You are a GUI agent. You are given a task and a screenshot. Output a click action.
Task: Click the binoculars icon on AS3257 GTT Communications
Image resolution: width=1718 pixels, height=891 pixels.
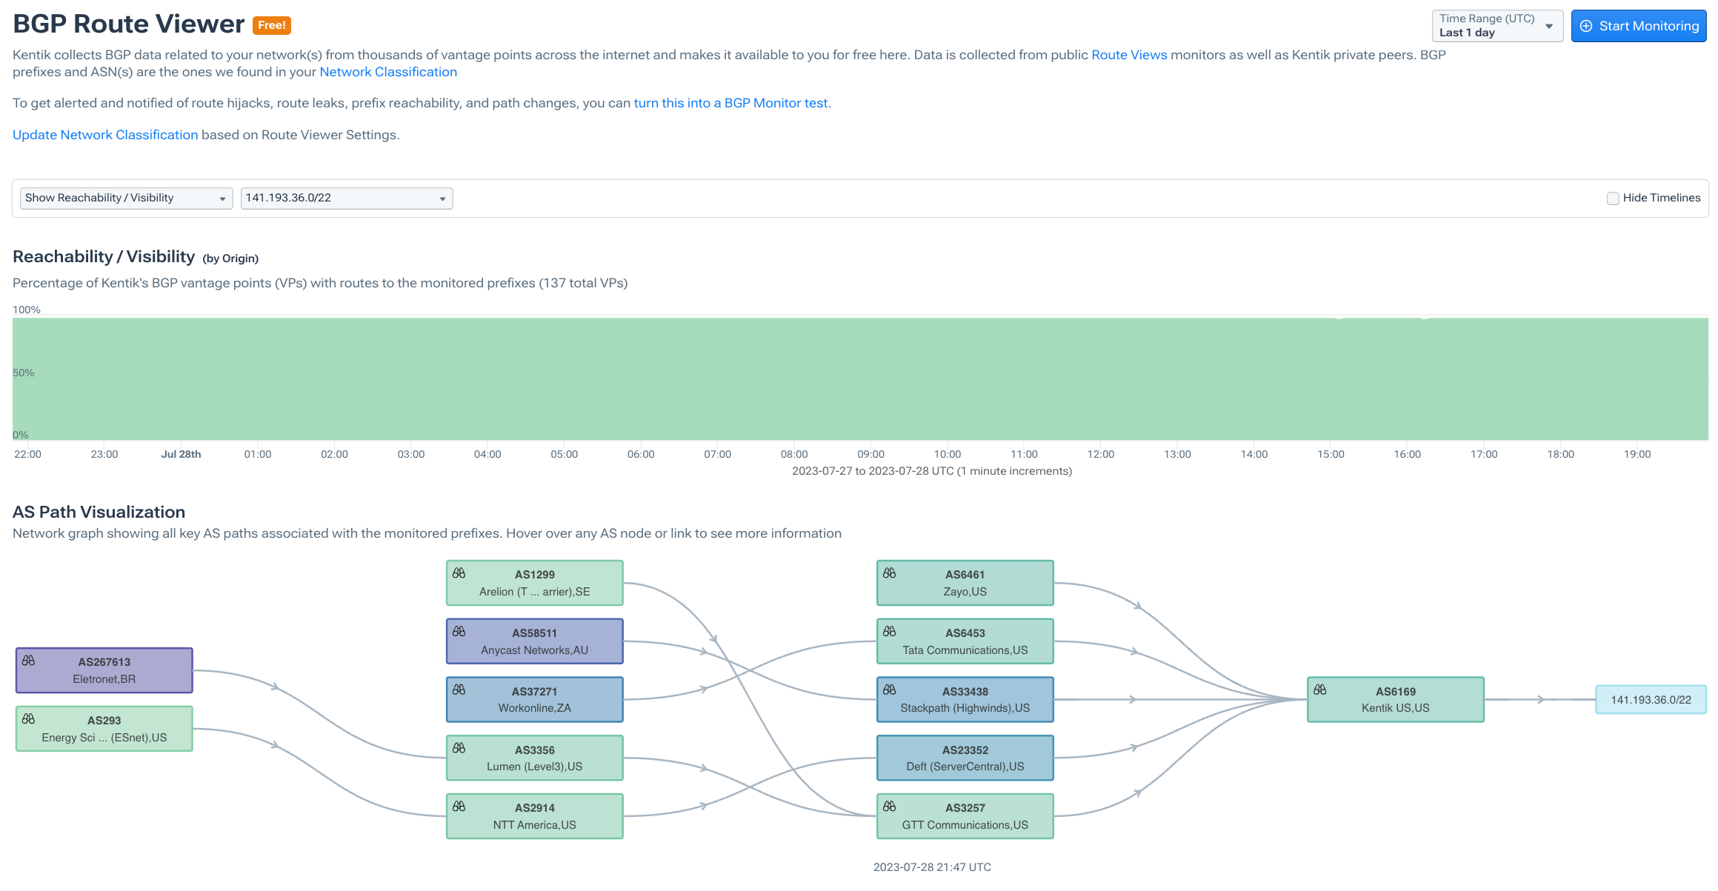[890, 805]
